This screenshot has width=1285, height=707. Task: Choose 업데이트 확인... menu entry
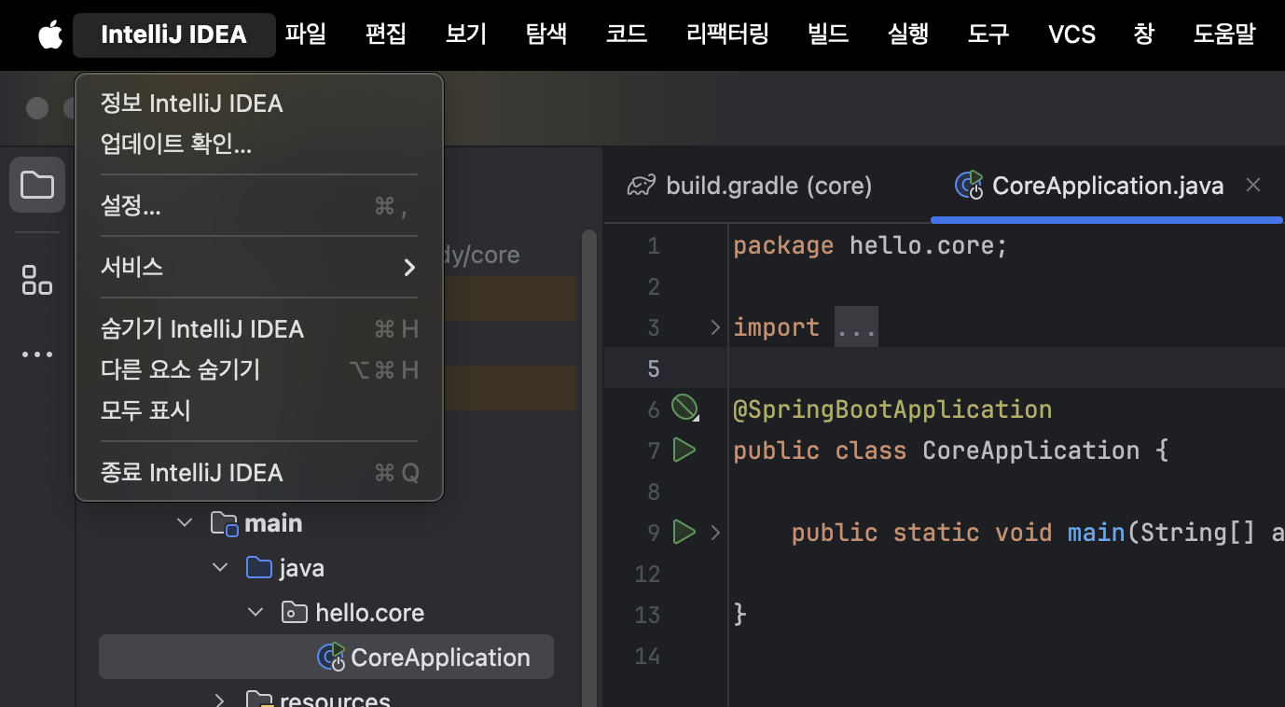pyautogui.click(x=176, y=145)
